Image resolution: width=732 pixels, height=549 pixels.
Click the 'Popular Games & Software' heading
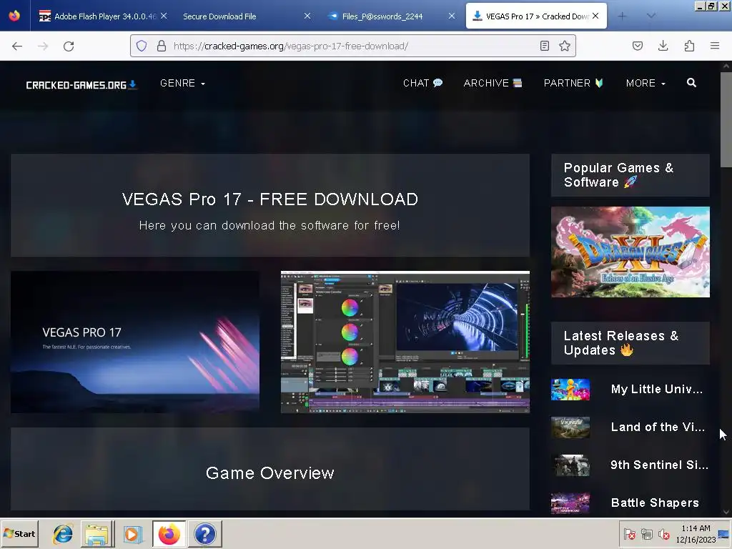coord(618,175)
